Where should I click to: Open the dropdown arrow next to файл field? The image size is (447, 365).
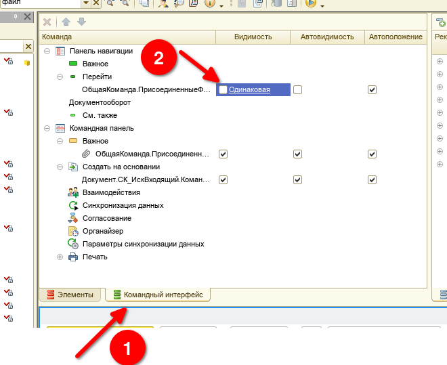tap(86, 3)
